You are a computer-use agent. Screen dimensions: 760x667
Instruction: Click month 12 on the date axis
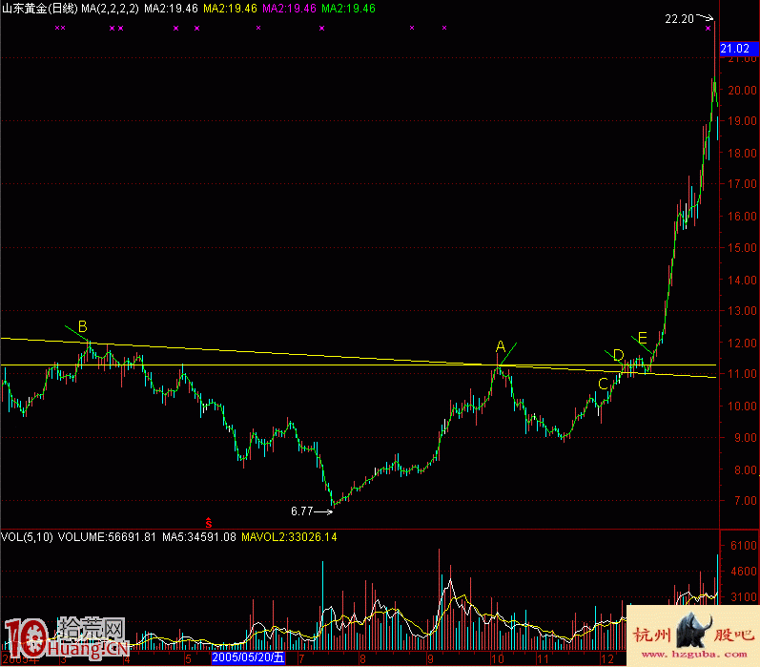coord(607,659)
